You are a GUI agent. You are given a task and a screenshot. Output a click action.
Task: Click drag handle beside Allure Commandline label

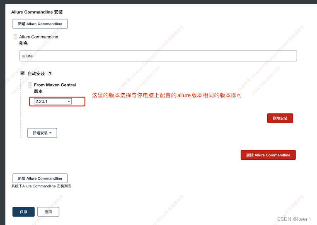point(15,37)
